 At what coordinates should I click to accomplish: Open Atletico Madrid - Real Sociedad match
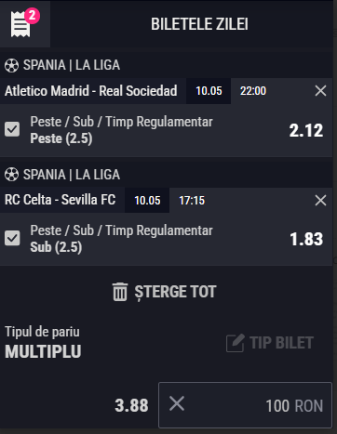tap(91, 91)
